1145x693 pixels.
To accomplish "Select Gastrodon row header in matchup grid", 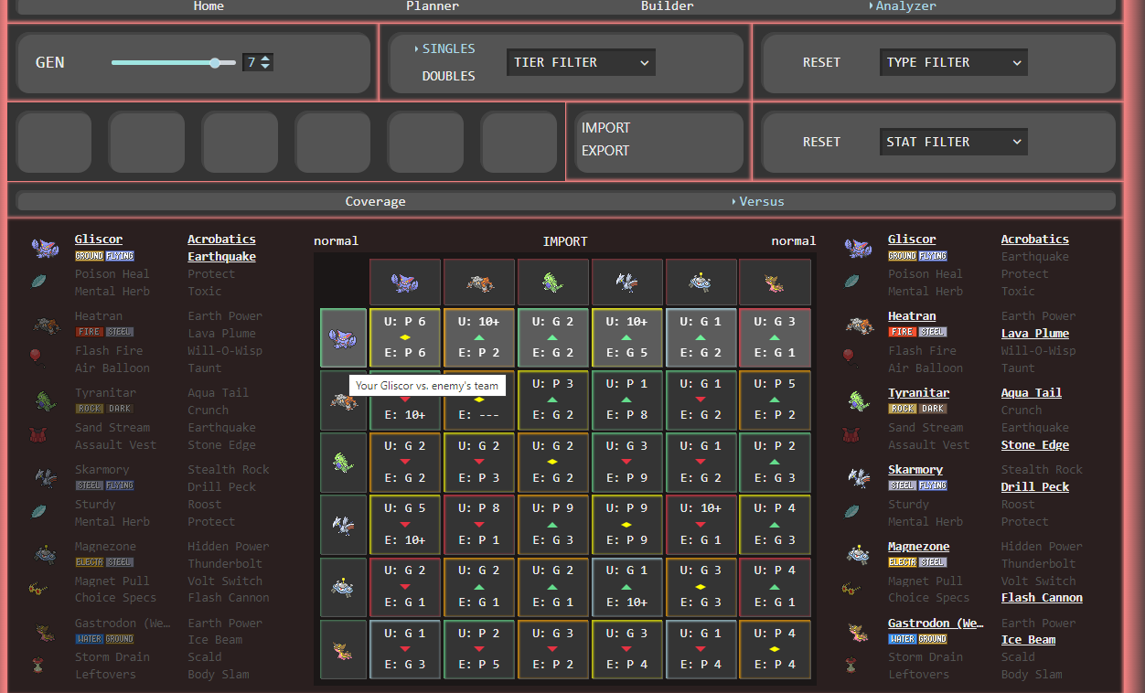I will [343, 649].
